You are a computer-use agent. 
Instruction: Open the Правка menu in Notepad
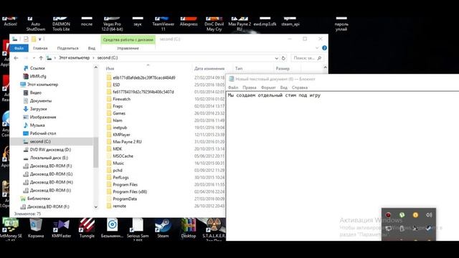250,87
